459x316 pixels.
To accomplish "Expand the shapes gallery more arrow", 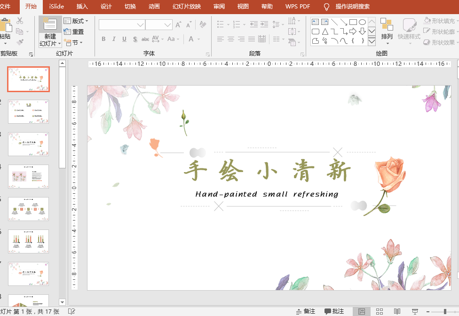I will 372,41.
